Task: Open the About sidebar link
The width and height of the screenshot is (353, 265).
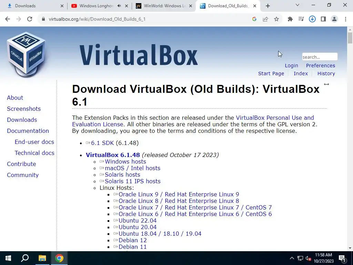Action: pyautogui.click(x=15, y=98)
